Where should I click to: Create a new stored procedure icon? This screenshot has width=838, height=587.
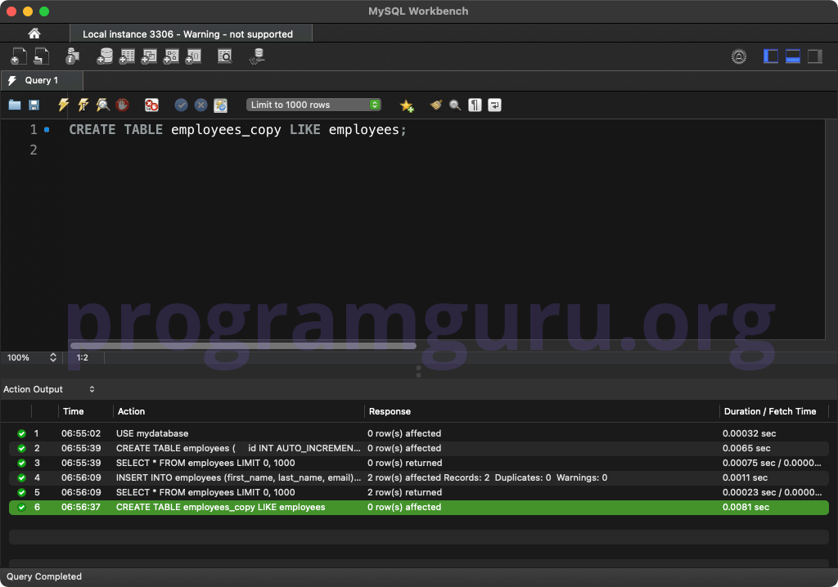click(x=171, y=56)
